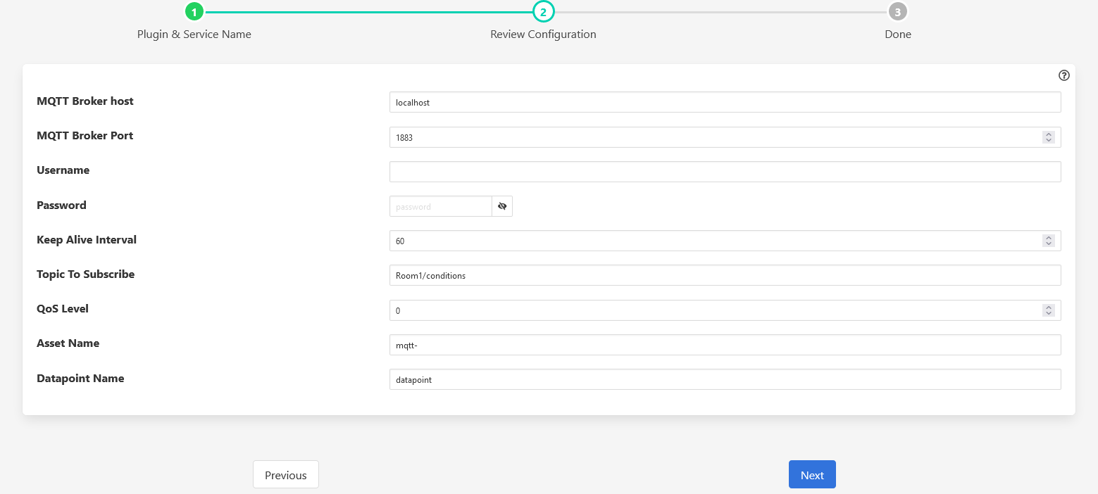Click the step 3 circle icon
This screenshot has height=494, width=1098.
[x=897, y=11]
